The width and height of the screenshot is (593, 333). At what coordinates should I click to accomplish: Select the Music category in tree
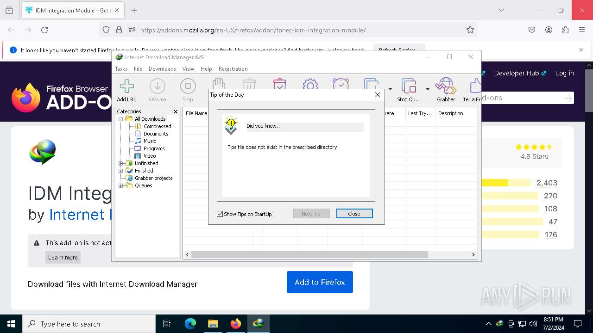click(150, 141)
